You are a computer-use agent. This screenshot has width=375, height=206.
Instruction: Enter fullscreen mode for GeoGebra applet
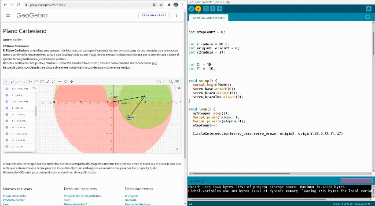[177, 149]
